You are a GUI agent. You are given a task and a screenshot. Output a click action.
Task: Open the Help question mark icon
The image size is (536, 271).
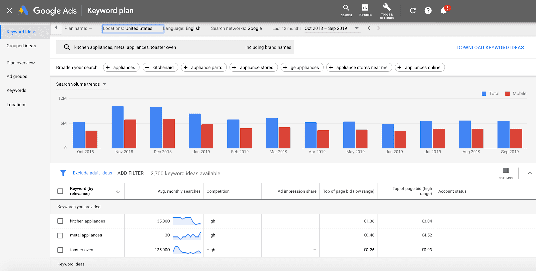428,11
